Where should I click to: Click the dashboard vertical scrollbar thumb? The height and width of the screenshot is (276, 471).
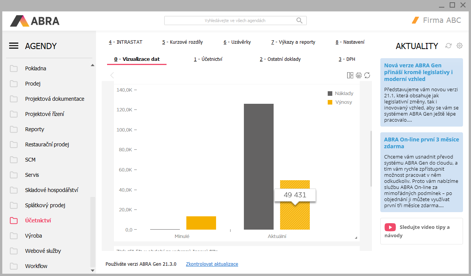coord(371,159)
